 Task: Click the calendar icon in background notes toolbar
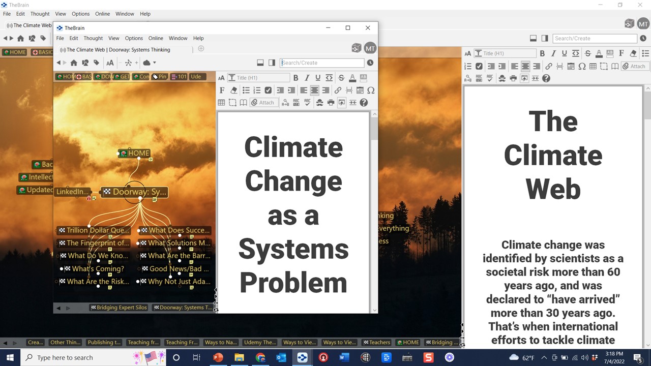click(x=571, y=66)
